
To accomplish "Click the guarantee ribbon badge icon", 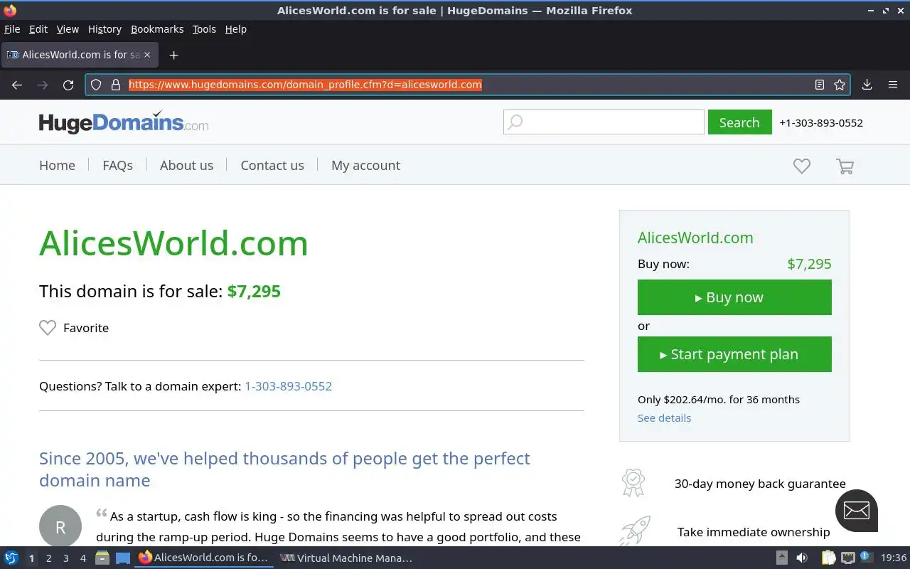I will [633, 483].
